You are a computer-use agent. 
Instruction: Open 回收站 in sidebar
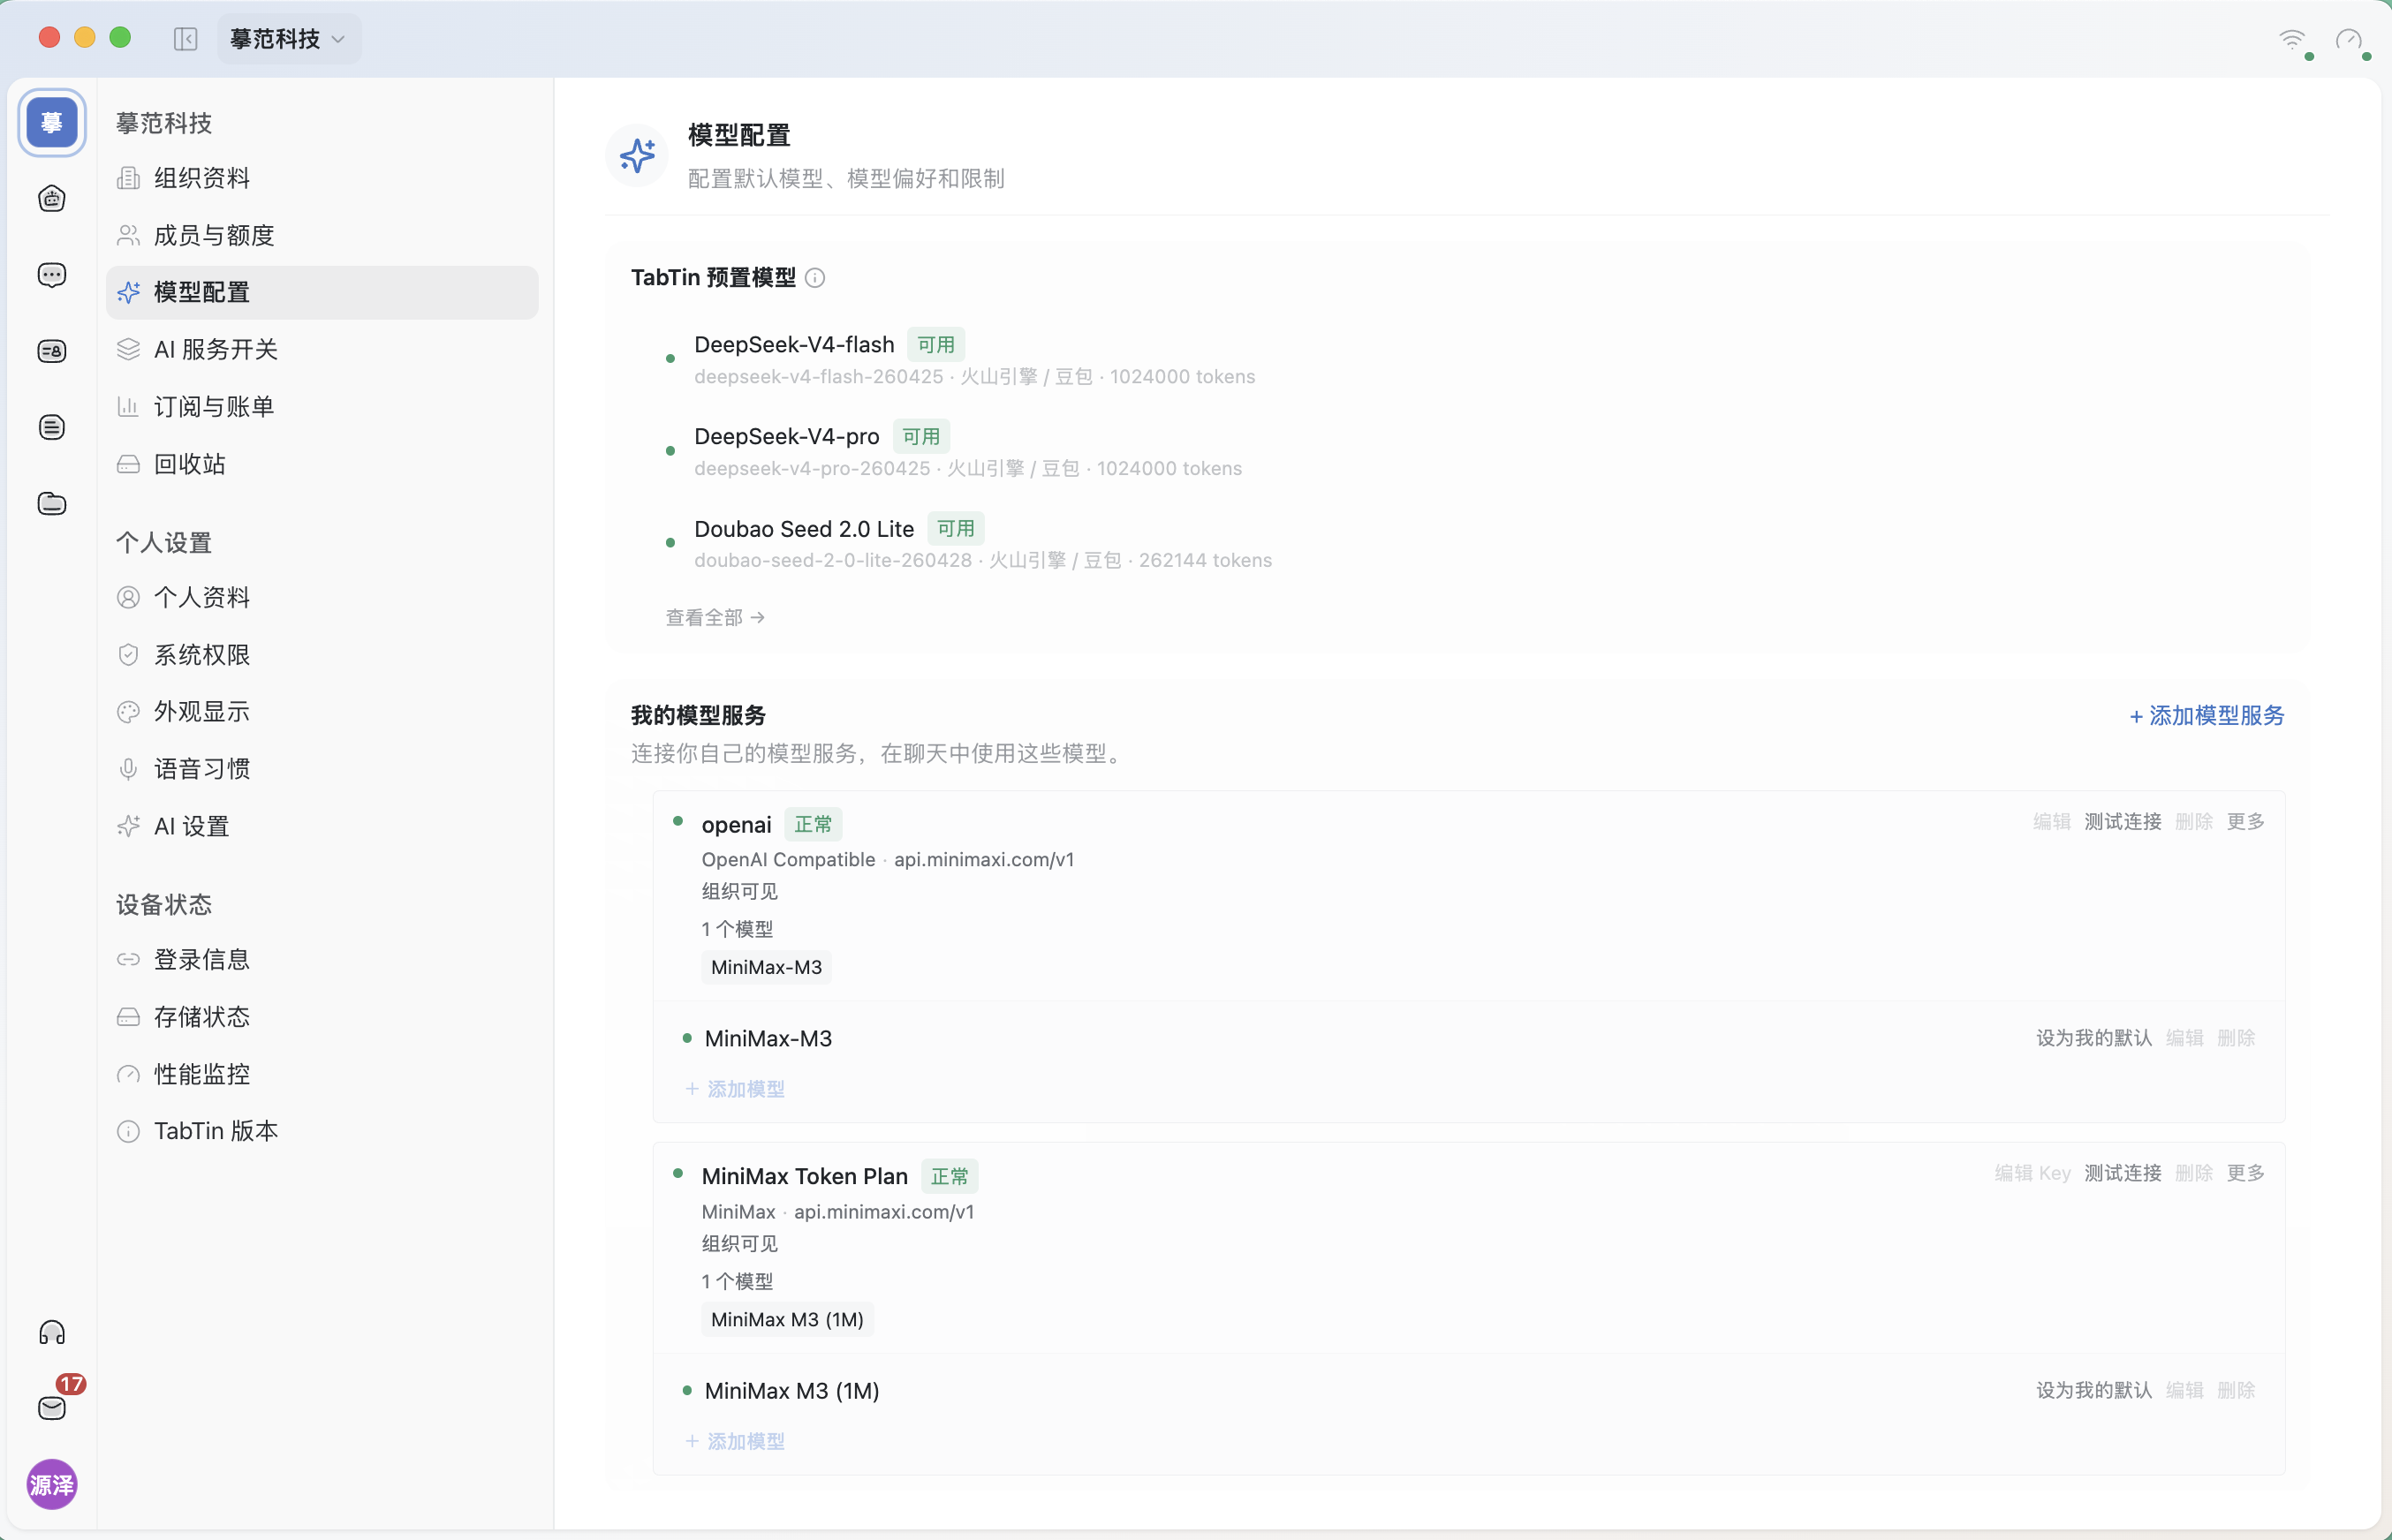[x=322, y=463]
